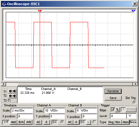Set Channel B coupling to 0
Viewport: 139px width, 127px height.
click(x=76, y=122)
